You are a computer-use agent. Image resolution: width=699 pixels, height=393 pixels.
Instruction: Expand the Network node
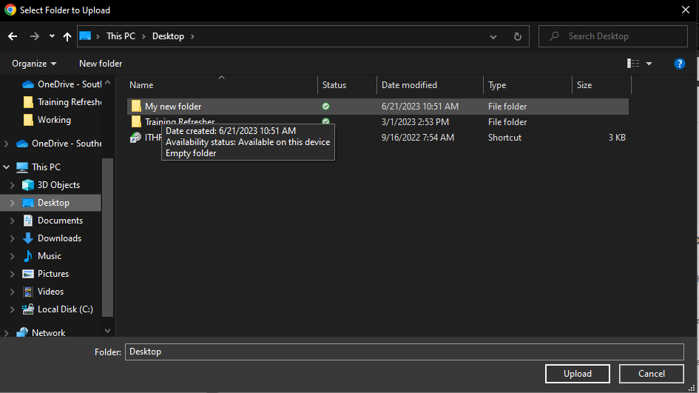[x=6, y=333]
